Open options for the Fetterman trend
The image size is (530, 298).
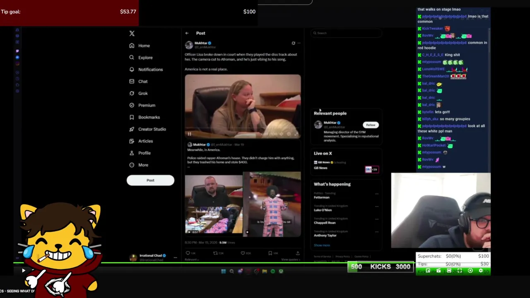377,194
